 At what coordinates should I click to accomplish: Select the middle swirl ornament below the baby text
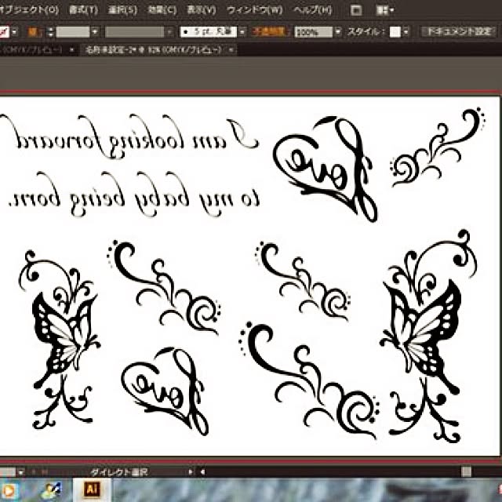coord(164,287)
